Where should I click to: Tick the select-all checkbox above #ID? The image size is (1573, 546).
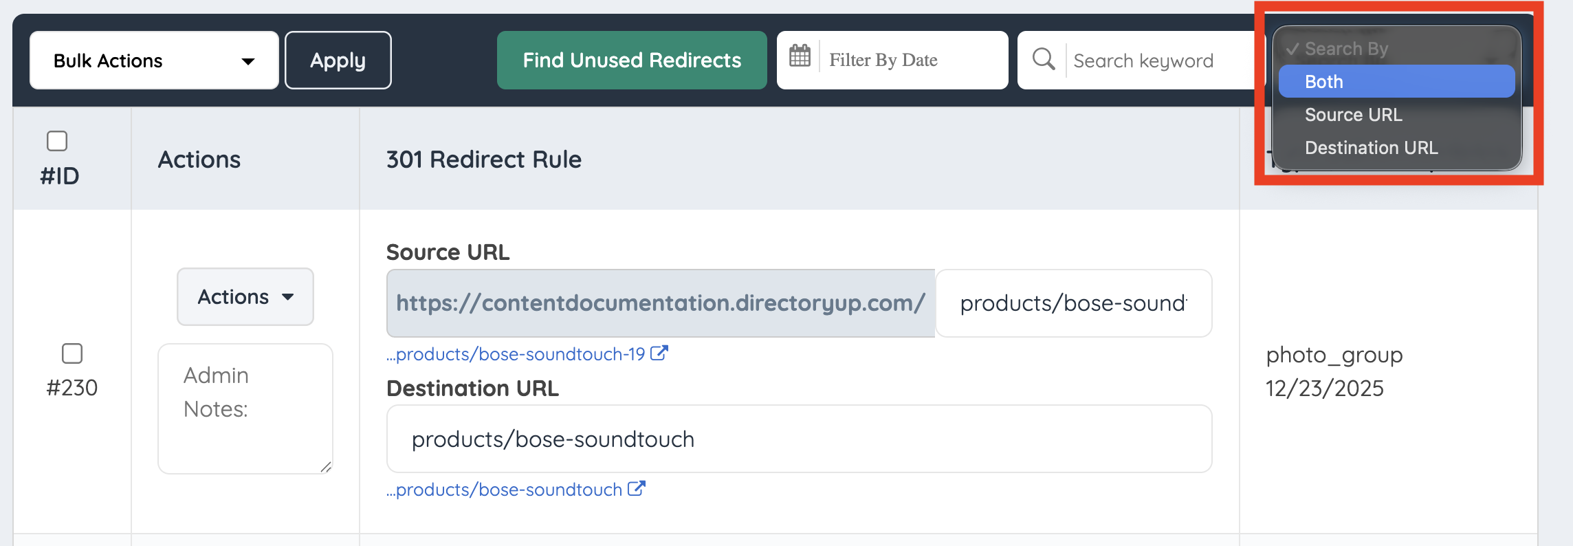tap(57, 141)
